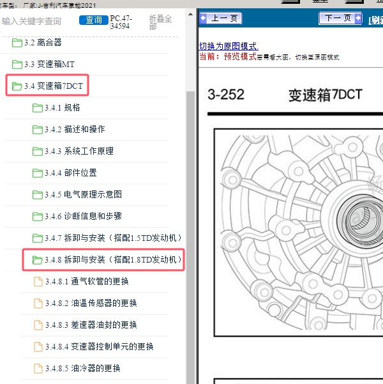Expand the 3.4.4 部件位置 entry

pyautogui.click(x=70, y=173)
